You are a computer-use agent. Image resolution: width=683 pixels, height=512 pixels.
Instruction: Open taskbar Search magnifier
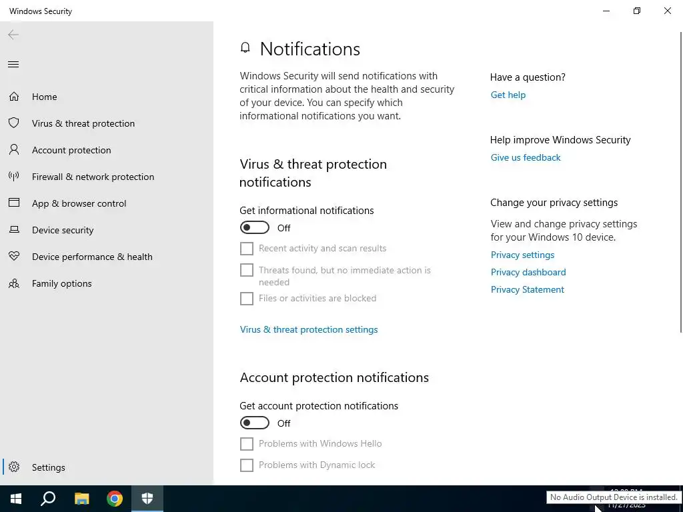click(x=48, y=499)
